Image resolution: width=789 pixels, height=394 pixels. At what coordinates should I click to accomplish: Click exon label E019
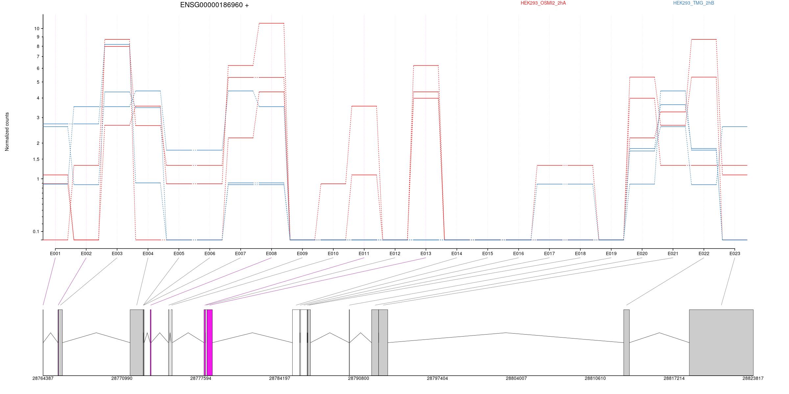pyautogui.click(x=611, y=253)
